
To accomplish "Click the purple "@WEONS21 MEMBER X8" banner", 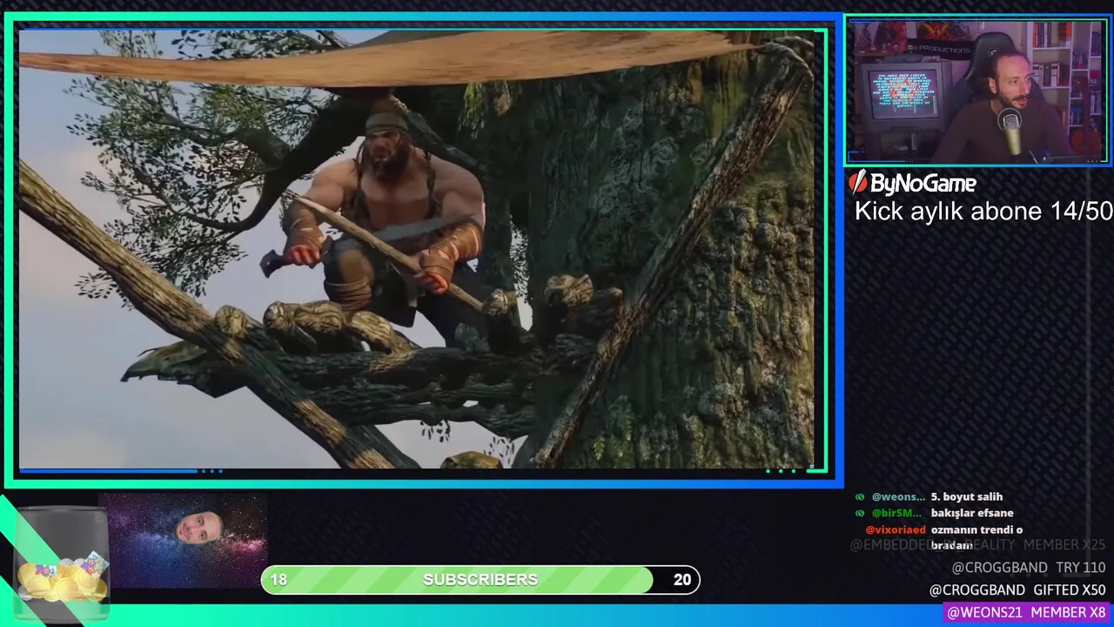I will click(x=1027, y=613).
